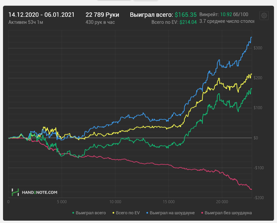Click the 20 000 x-axis label
The width and height of the screenshot is (277, 223).
pyautogui.click(x=222, y=202)
